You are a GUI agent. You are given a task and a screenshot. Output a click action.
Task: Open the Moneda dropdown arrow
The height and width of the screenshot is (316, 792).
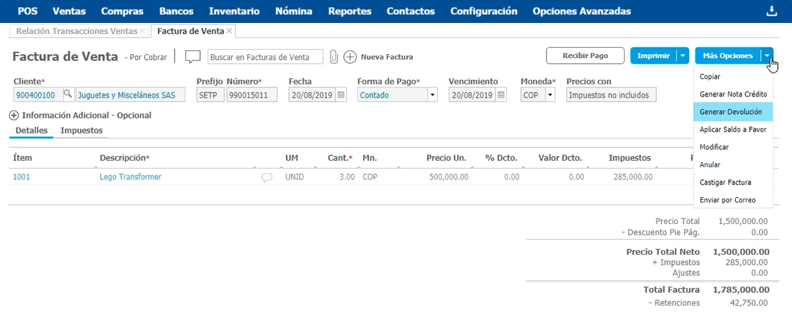coord(550,95)
